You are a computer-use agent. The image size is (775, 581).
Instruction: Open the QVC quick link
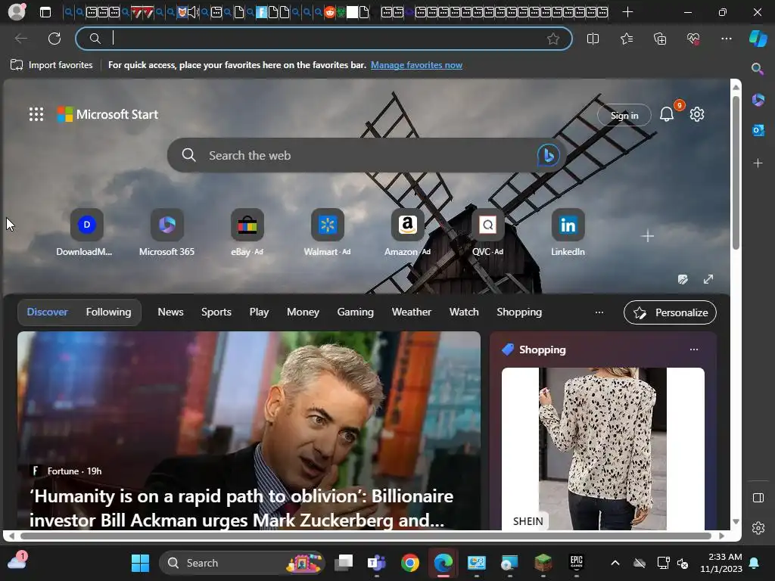click(x=487, y=233)
